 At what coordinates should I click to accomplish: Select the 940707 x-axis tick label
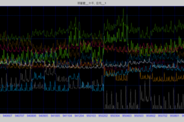click(20, 116)
